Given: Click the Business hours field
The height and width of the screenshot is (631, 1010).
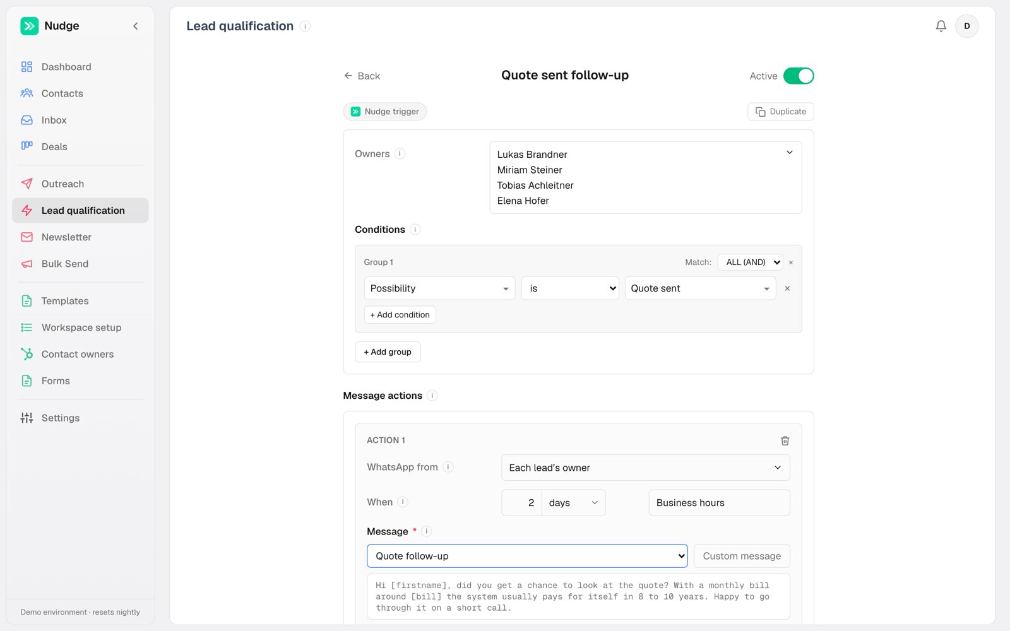Looking at the screenshot, I should [x=720, y=503].
